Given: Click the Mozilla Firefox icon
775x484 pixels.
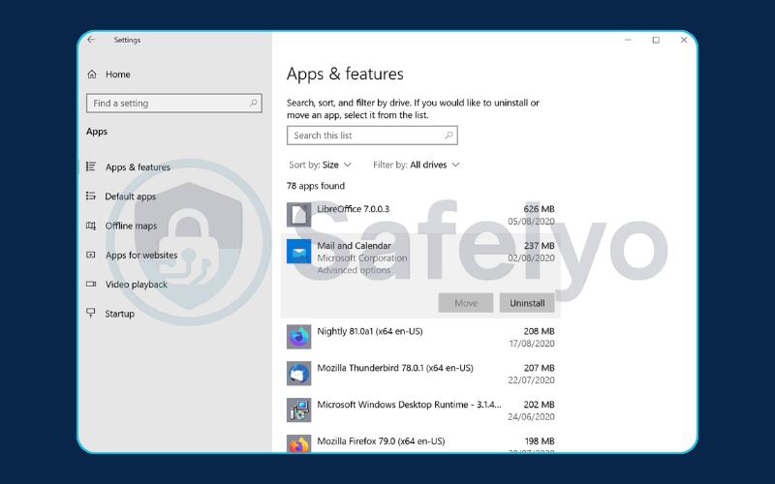Looking at the screenshot, I should [298, 444].
